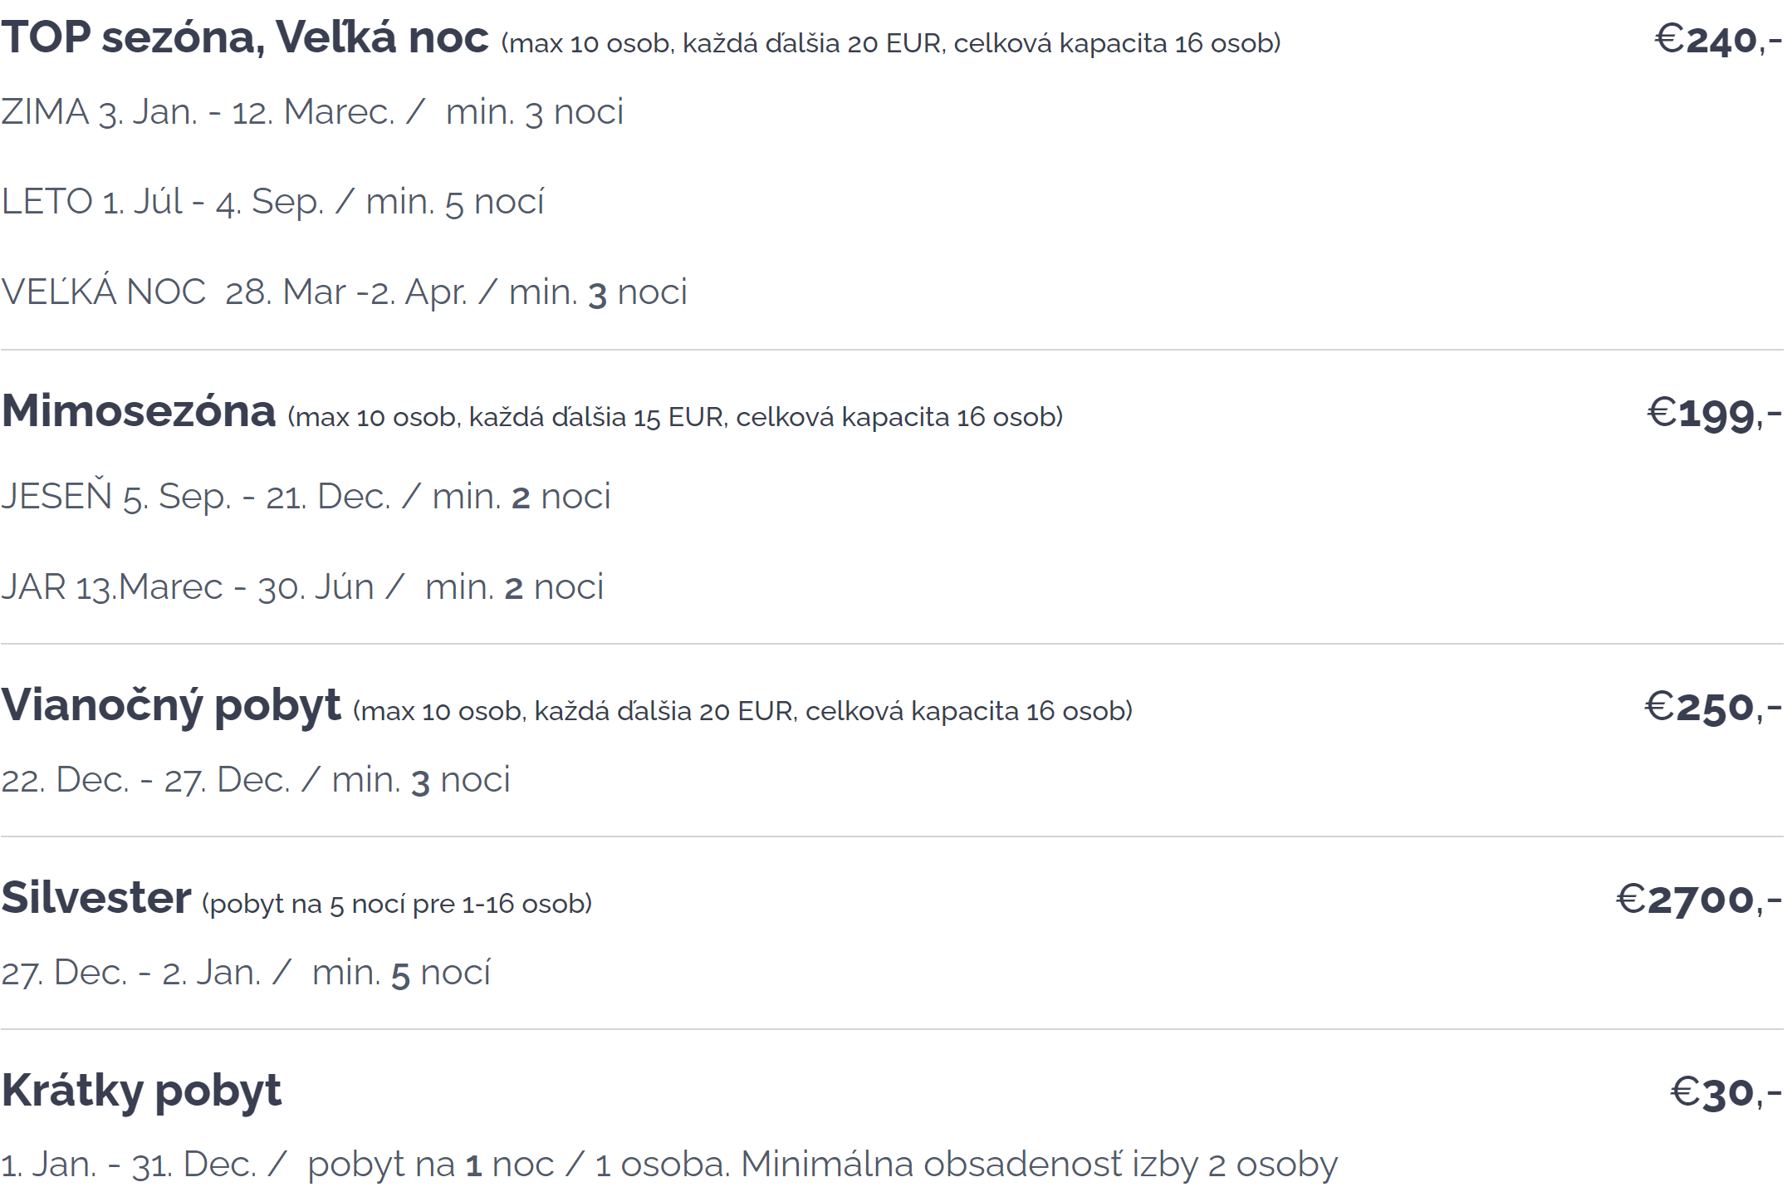The height and width of the screenshot is (1187, 1792).
Task: Select the 22. Dec. - 27. Dec. date line
Action: coord(256,780)
